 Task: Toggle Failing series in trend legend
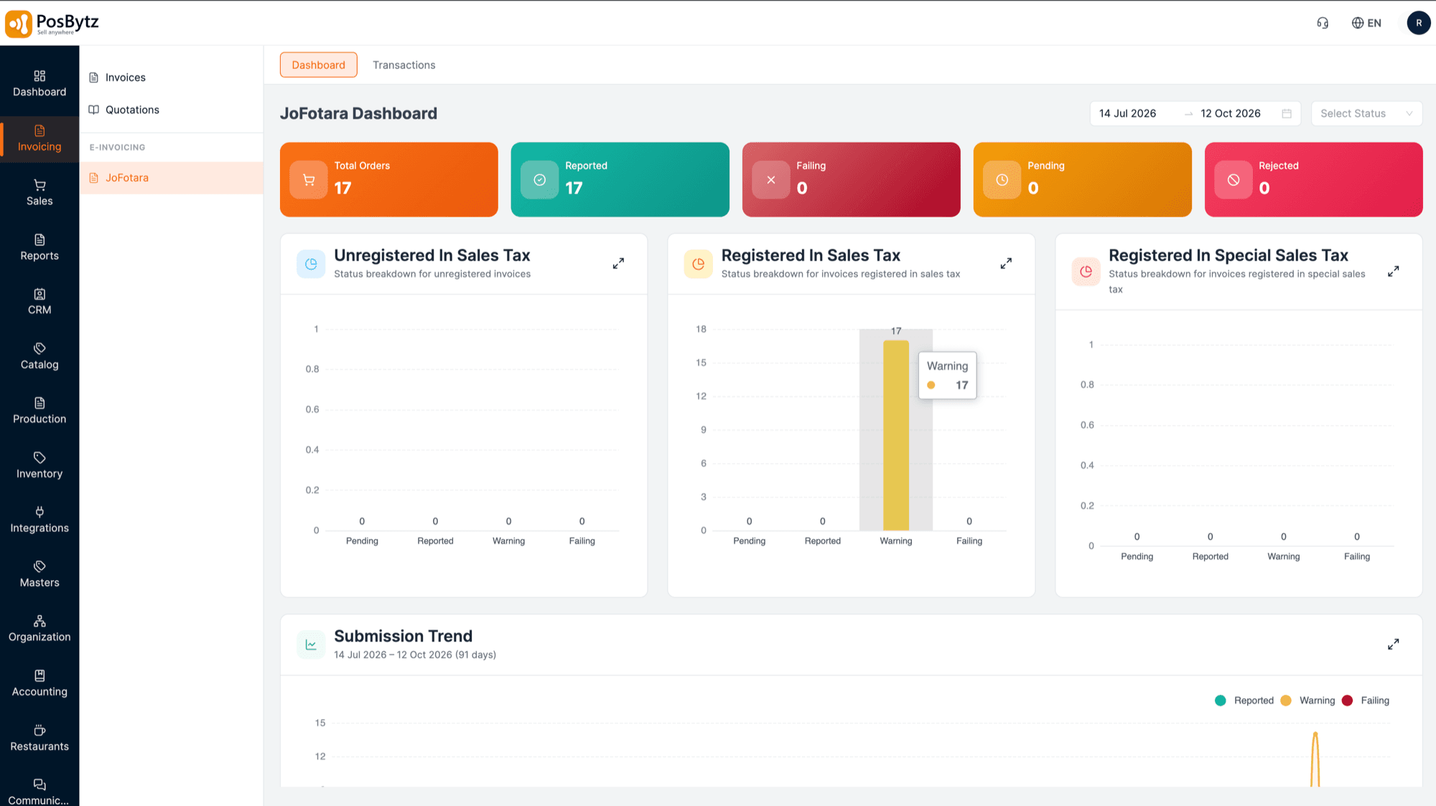1366,700
